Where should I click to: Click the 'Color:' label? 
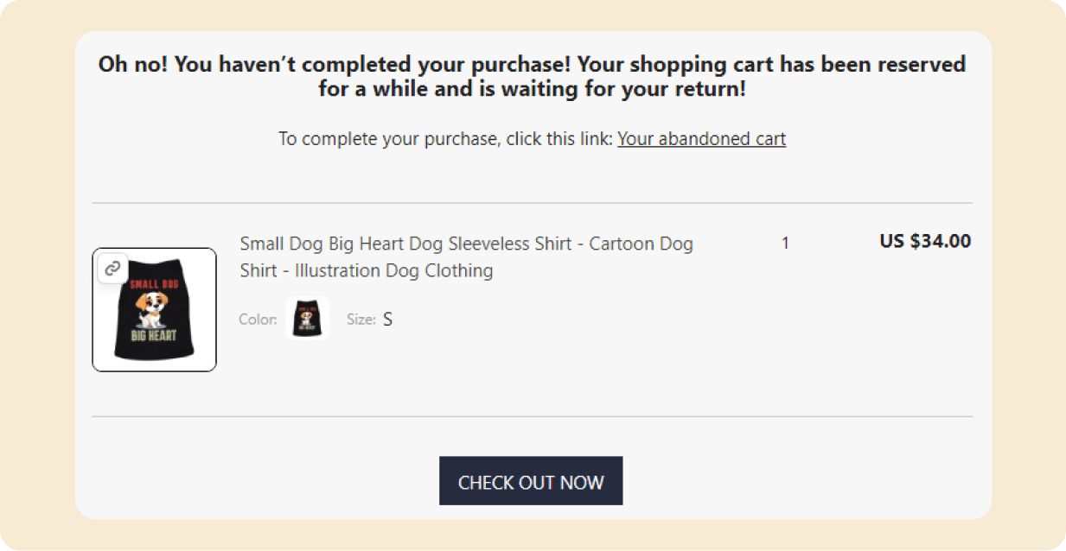click(x=257, y=319)
